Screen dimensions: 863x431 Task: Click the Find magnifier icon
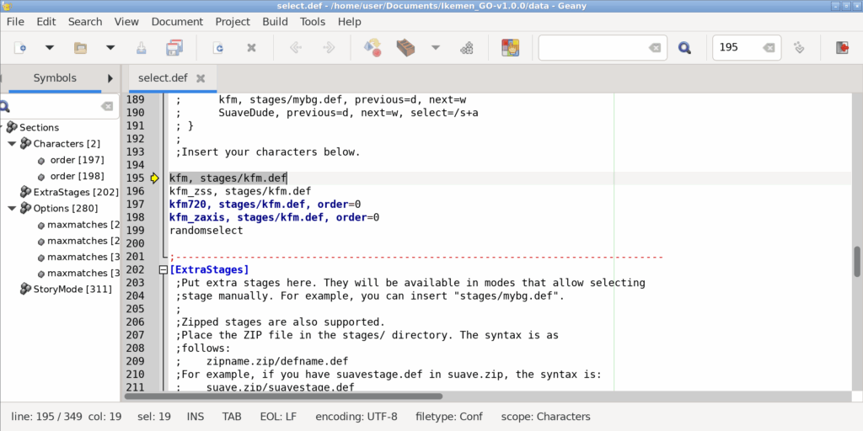pos(684,48)
